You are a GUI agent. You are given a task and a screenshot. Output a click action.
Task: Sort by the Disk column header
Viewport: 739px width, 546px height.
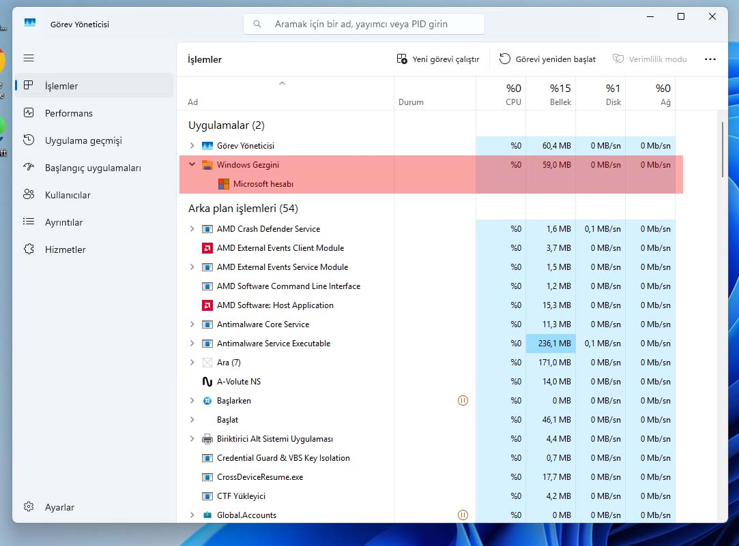[x=600, y=93]
